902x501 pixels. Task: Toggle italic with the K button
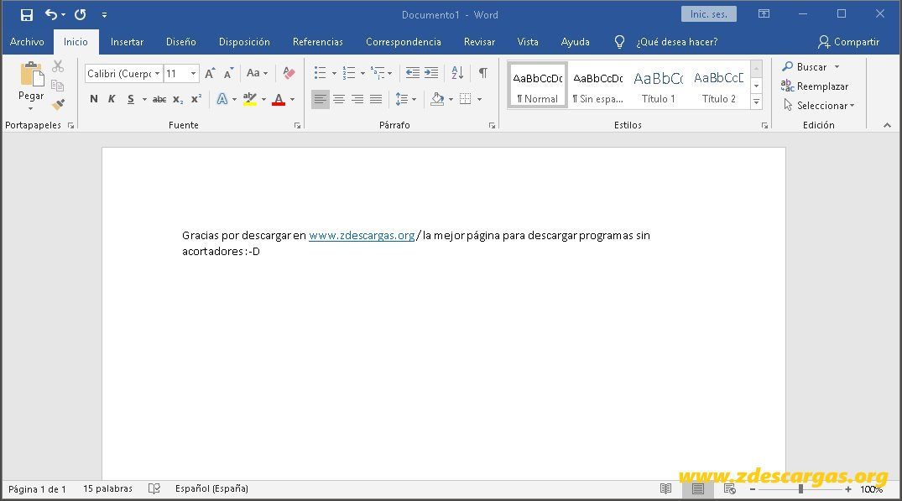pos(112,99)
